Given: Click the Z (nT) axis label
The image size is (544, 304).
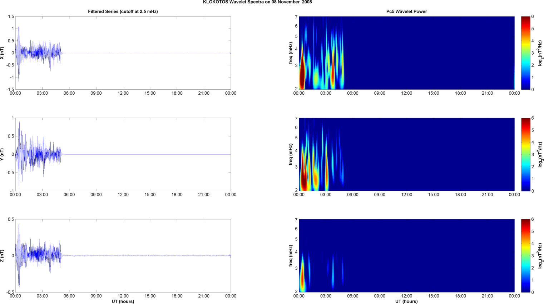Looking at the screenshot, I should pos(2,256).
